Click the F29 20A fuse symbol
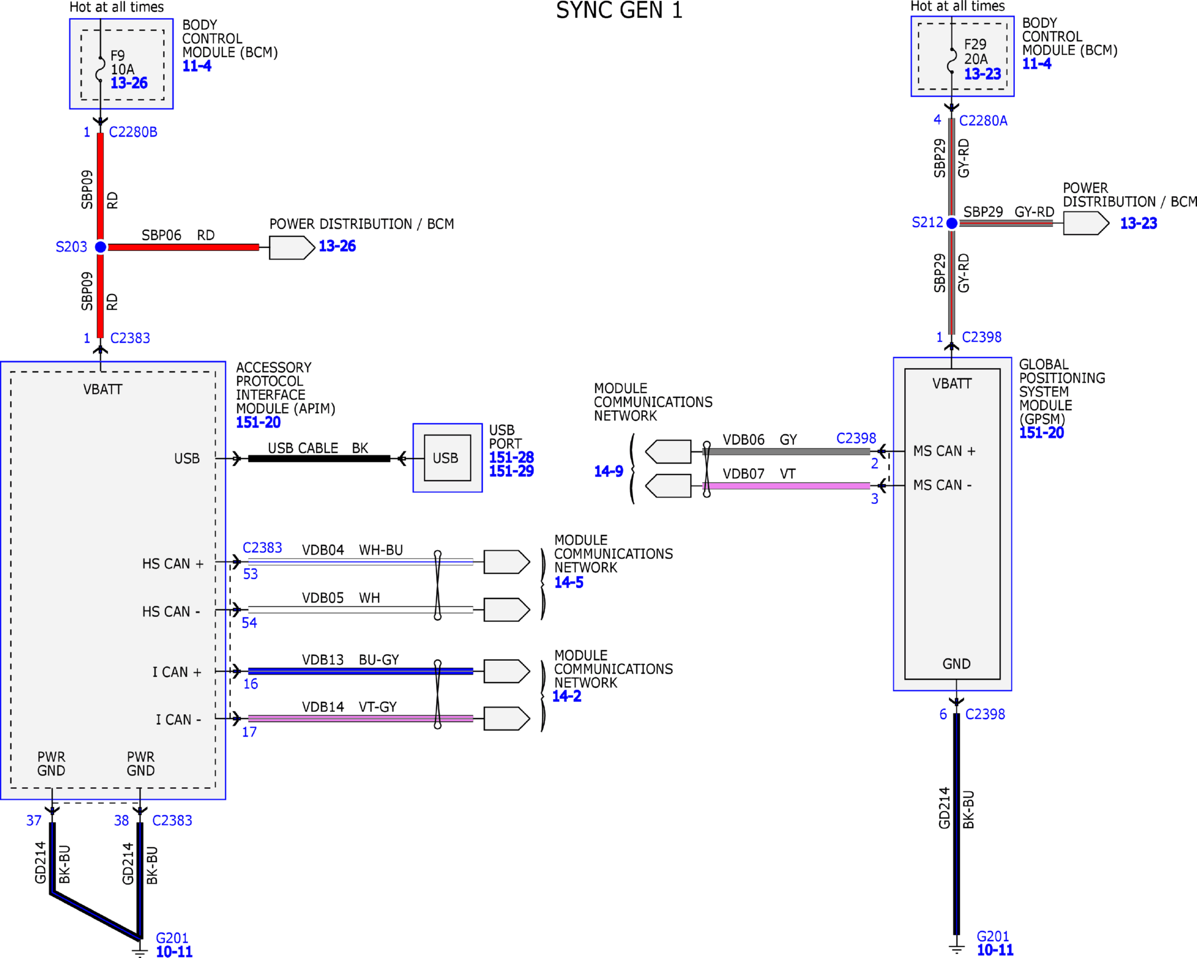 click(951, 61)
